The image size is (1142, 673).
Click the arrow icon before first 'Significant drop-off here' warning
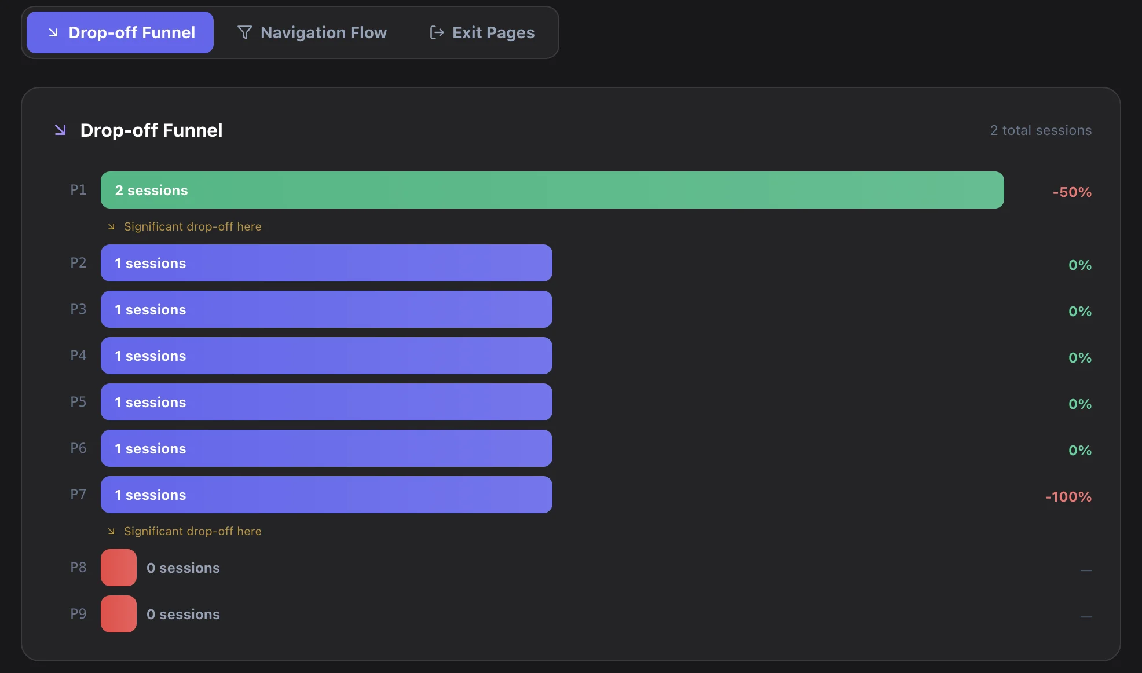[111, 226]
